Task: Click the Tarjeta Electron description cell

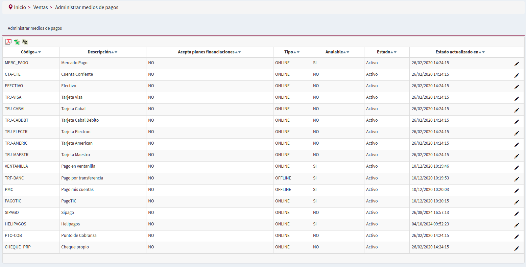Action: 103,132
